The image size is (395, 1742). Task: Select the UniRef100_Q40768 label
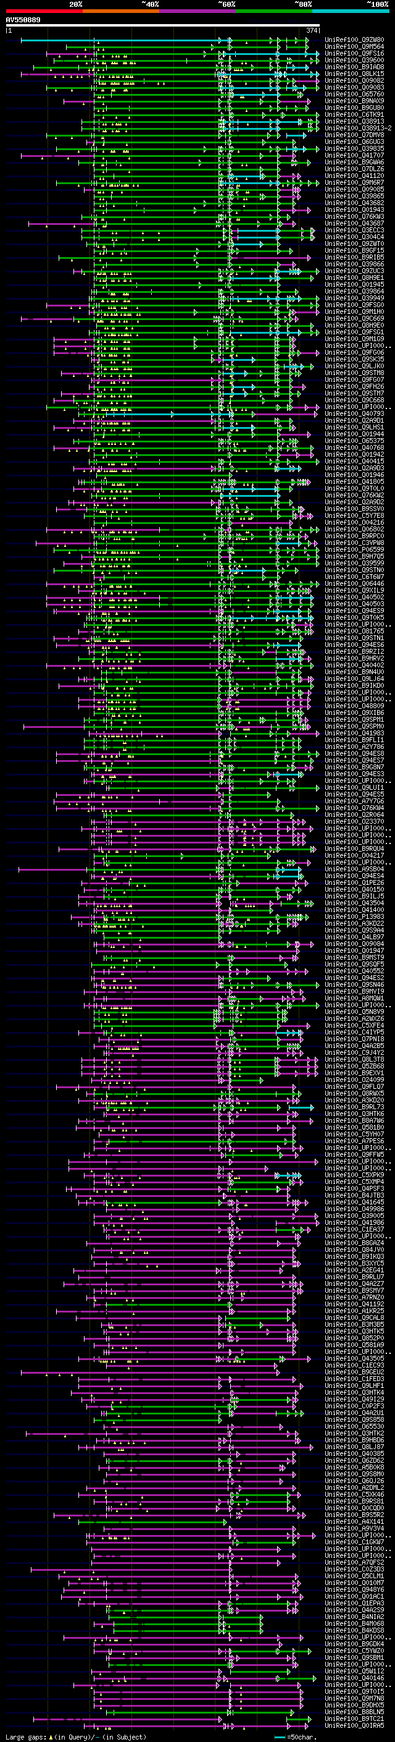point(354,447)
